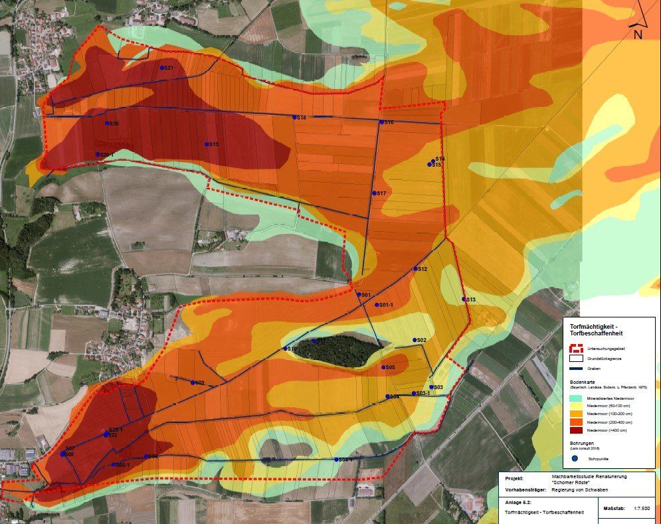The width and height of the screenshot is (661, 524).
Task: Select borehole marker S04
Action: [x=387, y=396]
